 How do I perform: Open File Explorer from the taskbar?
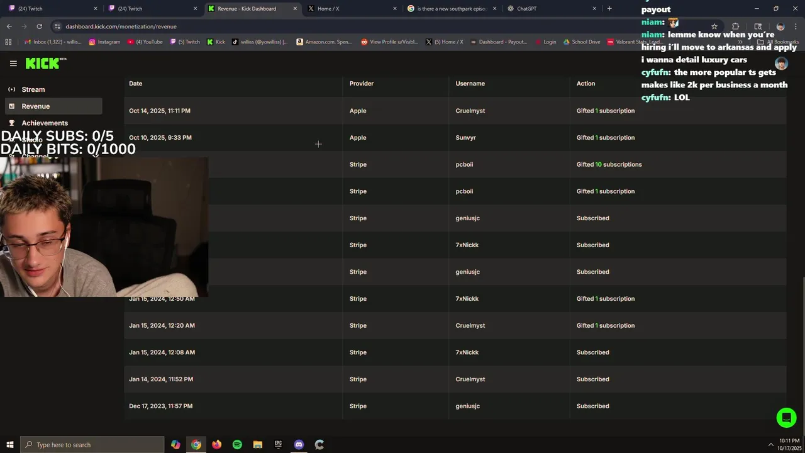pyautogui.click(x=258, y=445)
